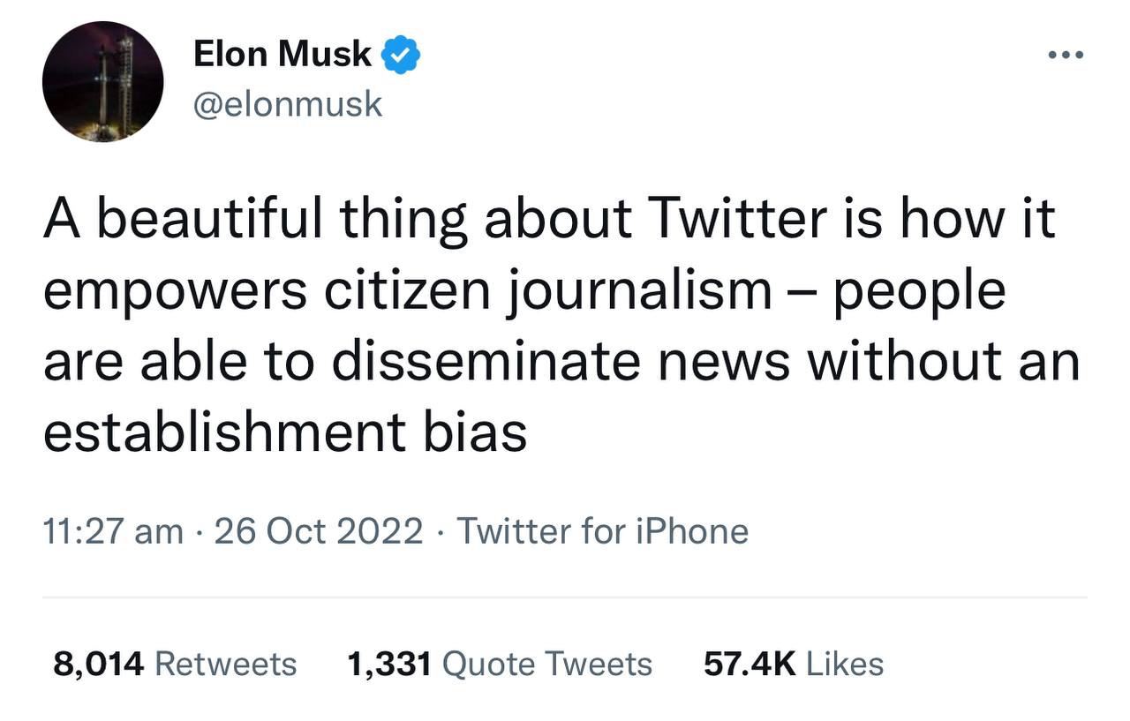Open Elon Musk's profile picture
Screen dimensions: 1130x721
click(102, 81)
